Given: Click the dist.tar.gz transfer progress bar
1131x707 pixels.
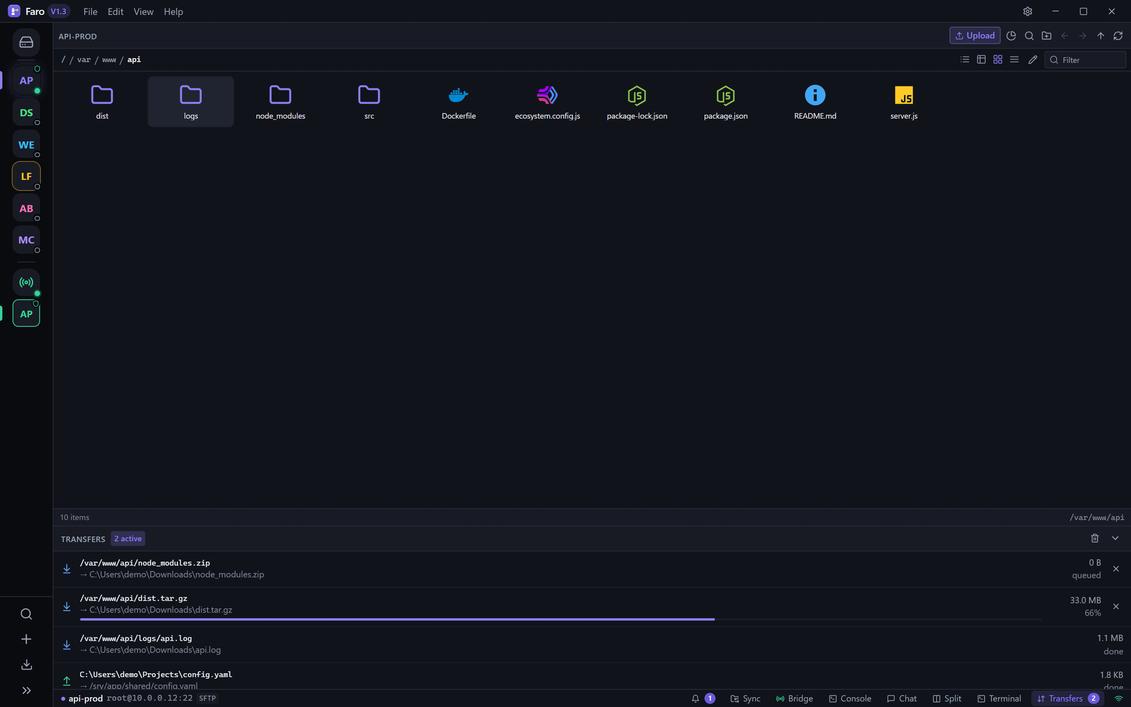Looking at the screenshot, I should click(x=561, y=619).
